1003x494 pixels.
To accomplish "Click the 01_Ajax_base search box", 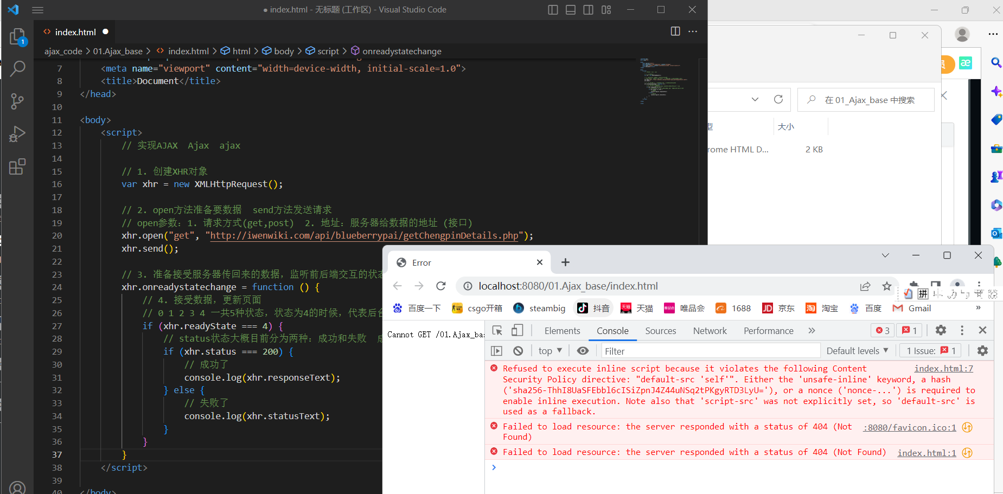I will (866, 100).
